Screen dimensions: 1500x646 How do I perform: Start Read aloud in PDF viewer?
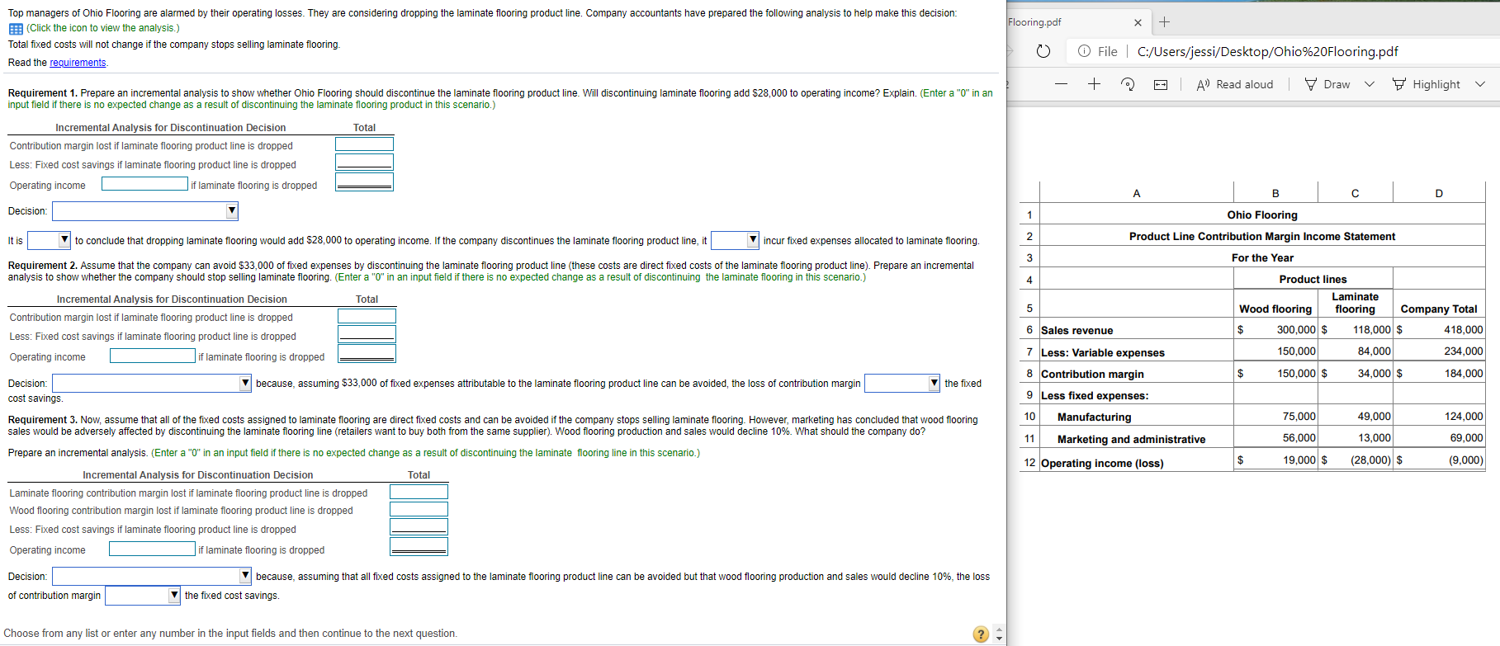[x=1235, y=84]
